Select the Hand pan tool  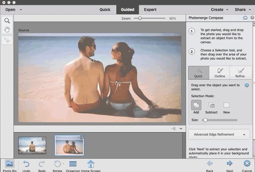[x=7, y=29]
